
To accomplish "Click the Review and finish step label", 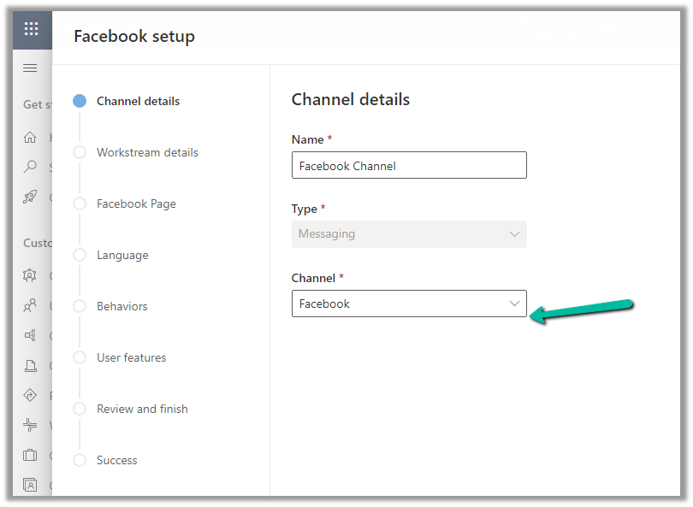I will 142,409.
